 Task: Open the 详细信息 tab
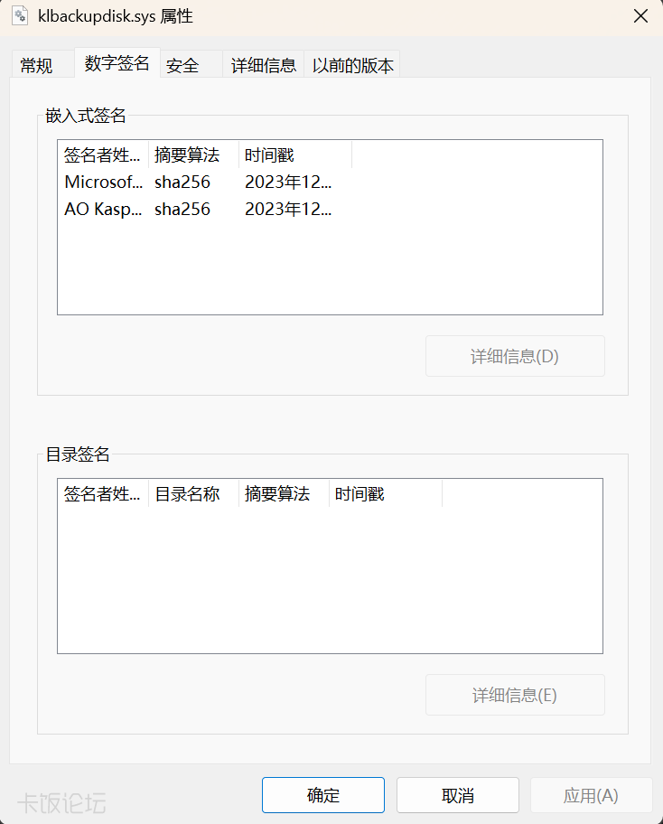point(263,64)
